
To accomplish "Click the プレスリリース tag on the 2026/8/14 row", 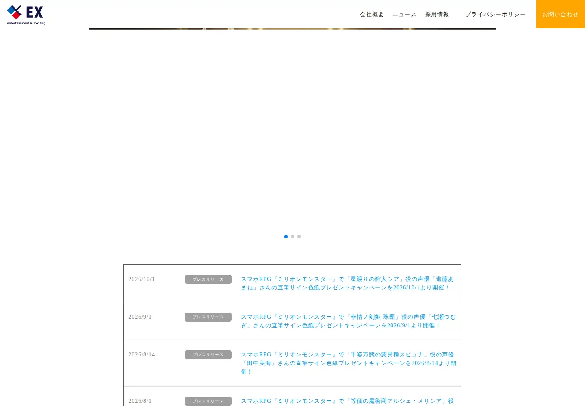I will [208, 355].
